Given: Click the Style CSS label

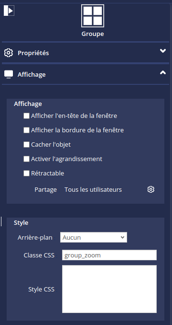Looking at the screenshot, I should click(41, 289).
